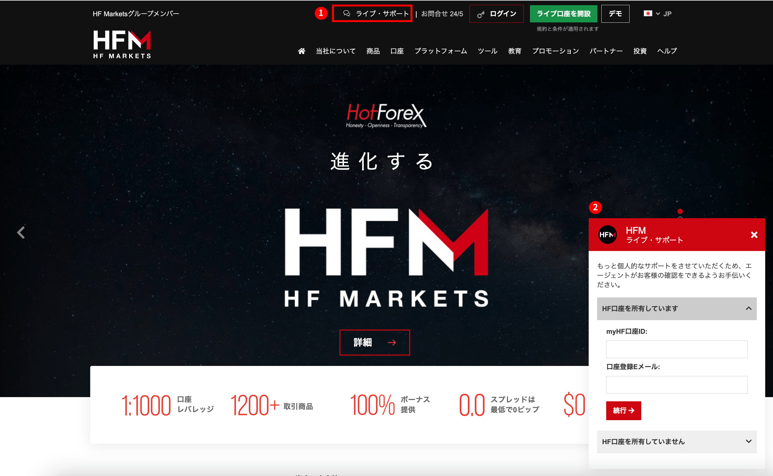Click the previous slide arrow on hero banner
The image size is (773, 476).
click(x=21, y=232)
